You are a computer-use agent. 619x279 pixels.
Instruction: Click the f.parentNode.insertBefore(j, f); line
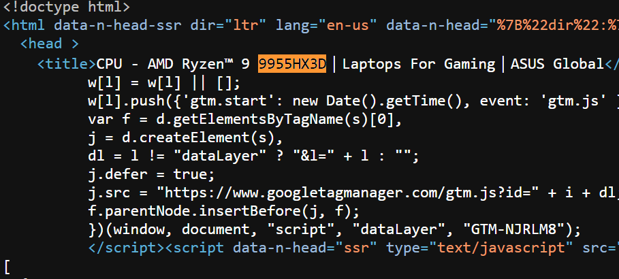coord(223,212)
